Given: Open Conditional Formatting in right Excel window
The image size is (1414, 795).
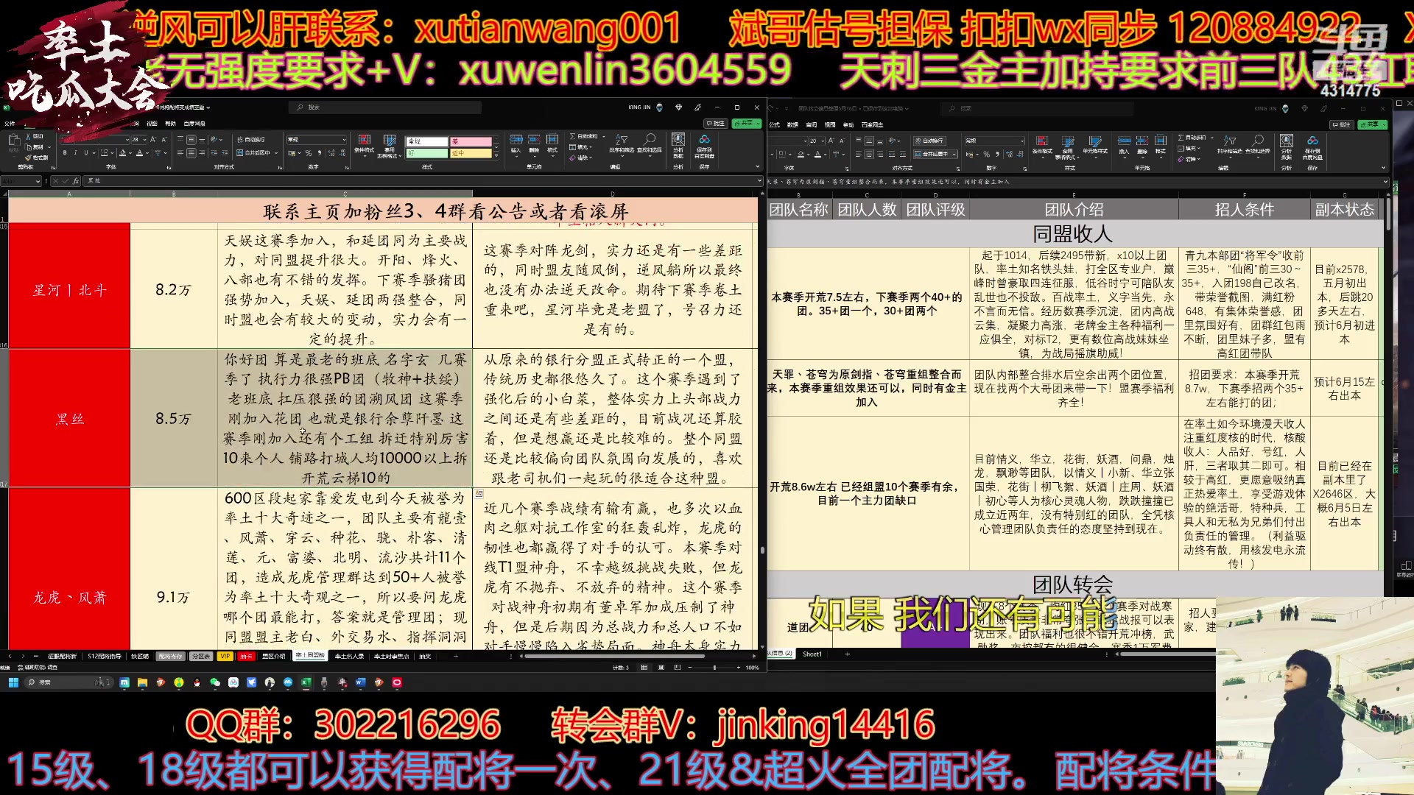Looking at the screenshot, I should (x=1042, y=146).
